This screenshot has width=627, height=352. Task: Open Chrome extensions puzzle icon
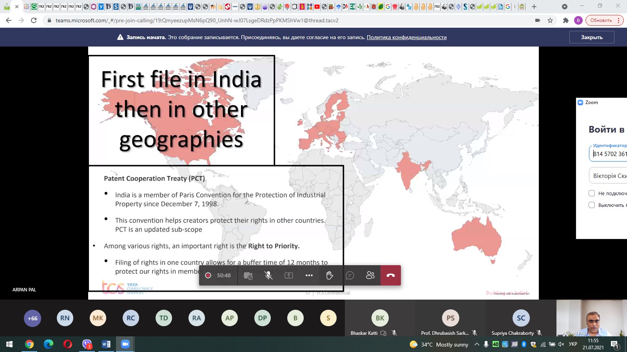565,20
